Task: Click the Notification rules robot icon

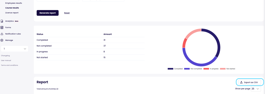Action: pyautogui.click(x=2, y=34)
